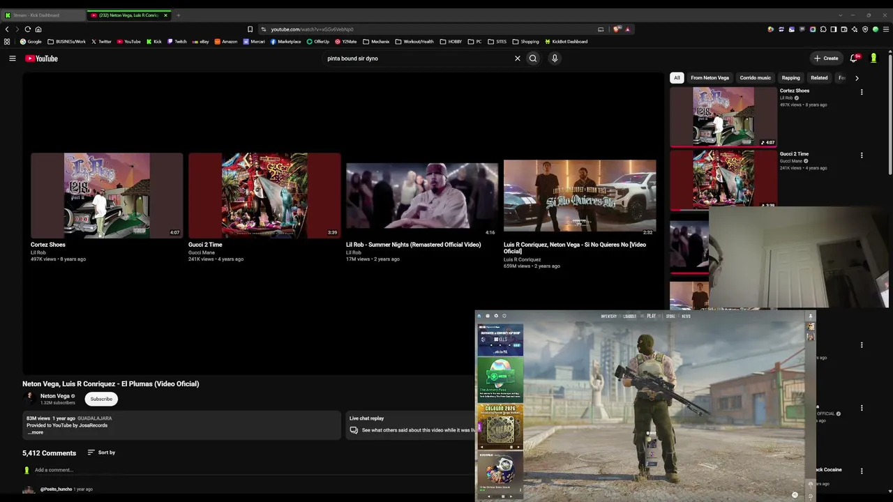This screenshot has width=893, height=502.
Task: Play Lil Rob Summer Nights end-screen video
Action: click(x=422, y=196)
